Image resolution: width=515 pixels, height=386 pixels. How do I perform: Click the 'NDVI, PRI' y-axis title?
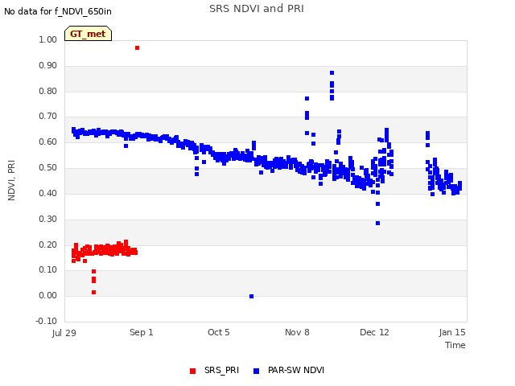(11, 180)
